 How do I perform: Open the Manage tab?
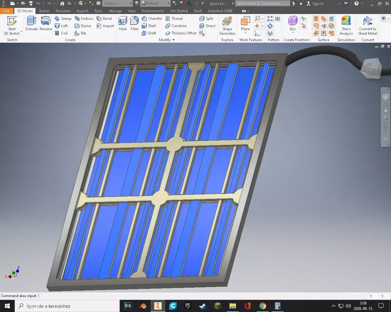115,11
